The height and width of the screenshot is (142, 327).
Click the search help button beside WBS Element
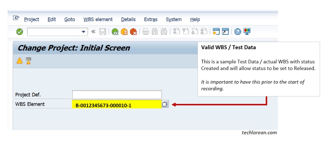click(x=165, y=104)
